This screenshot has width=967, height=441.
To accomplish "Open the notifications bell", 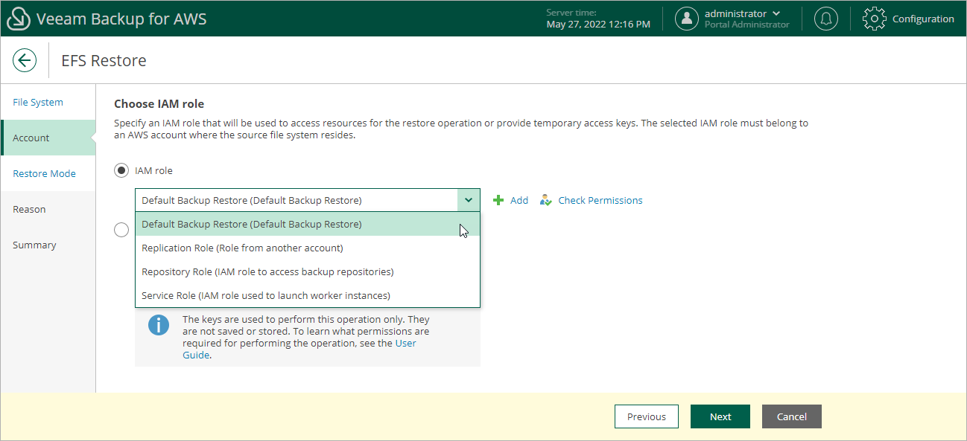I will [825, 19].
